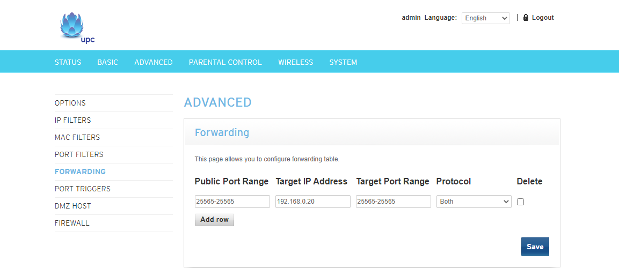Viewport: 619px width, 268px height.
Task: Go to the MAC FILTERS page
Action: pos(77,137)
